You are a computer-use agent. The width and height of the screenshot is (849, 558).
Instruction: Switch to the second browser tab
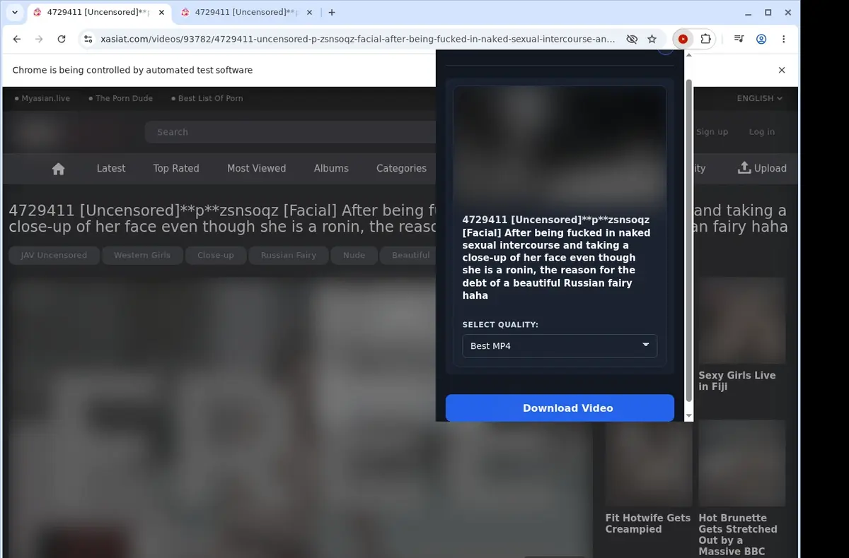coord(246,12)
